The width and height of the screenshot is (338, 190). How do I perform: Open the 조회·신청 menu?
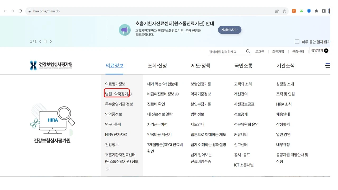pyautogui.click(x=158, y=66)
